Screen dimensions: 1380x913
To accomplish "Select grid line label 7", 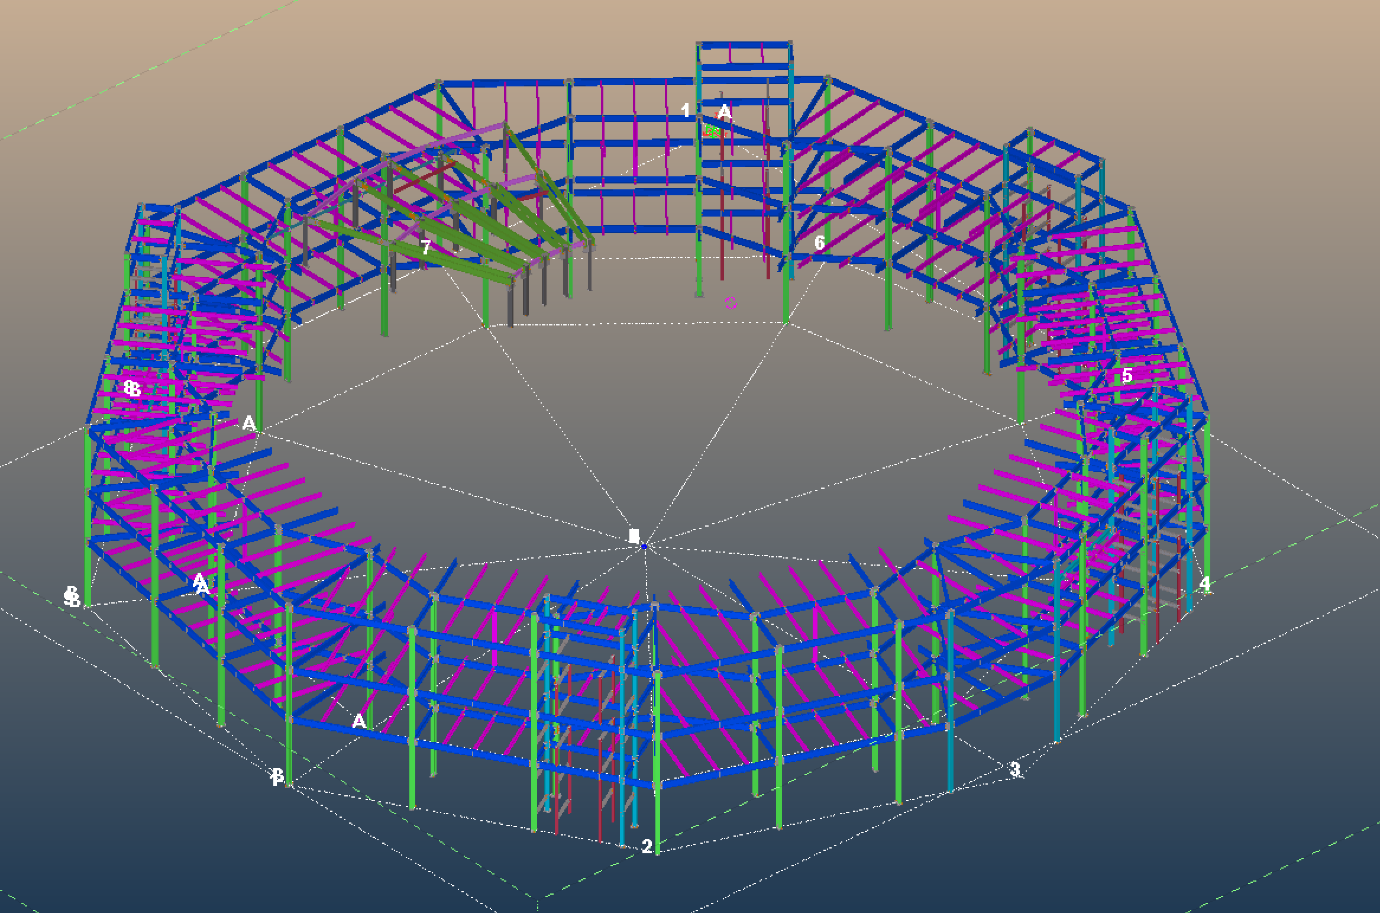I will tap(426, 247).
